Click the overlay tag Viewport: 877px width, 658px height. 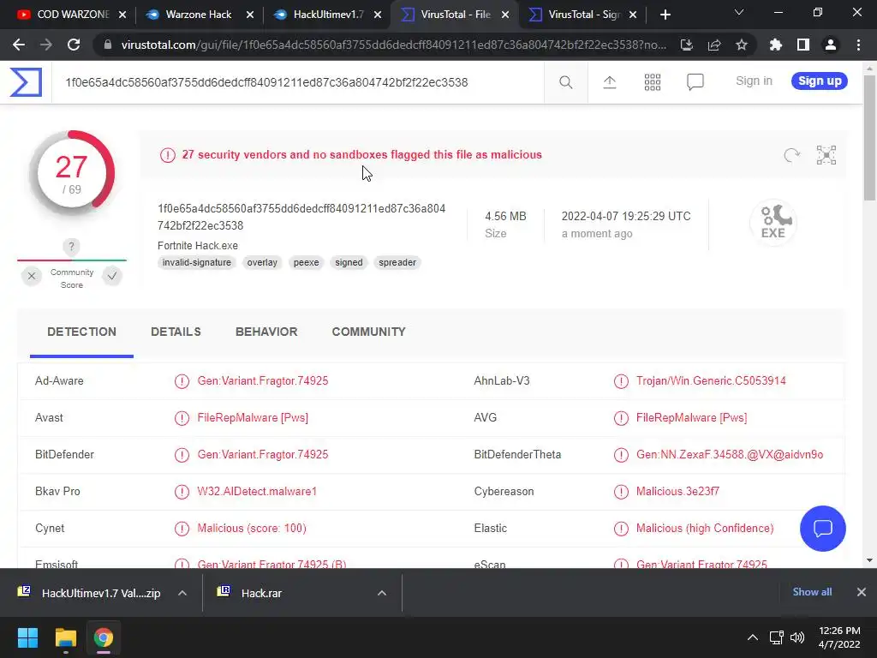[x=262, y=262]
